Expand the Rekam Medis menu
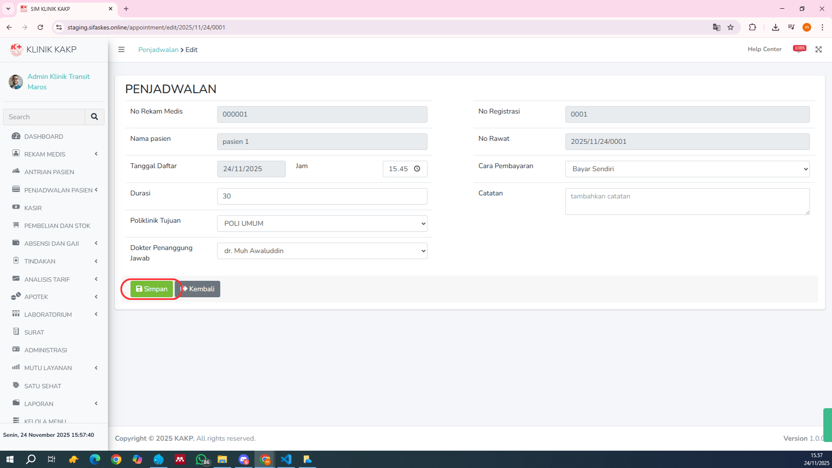832x468 pixels. coord(45,154)
